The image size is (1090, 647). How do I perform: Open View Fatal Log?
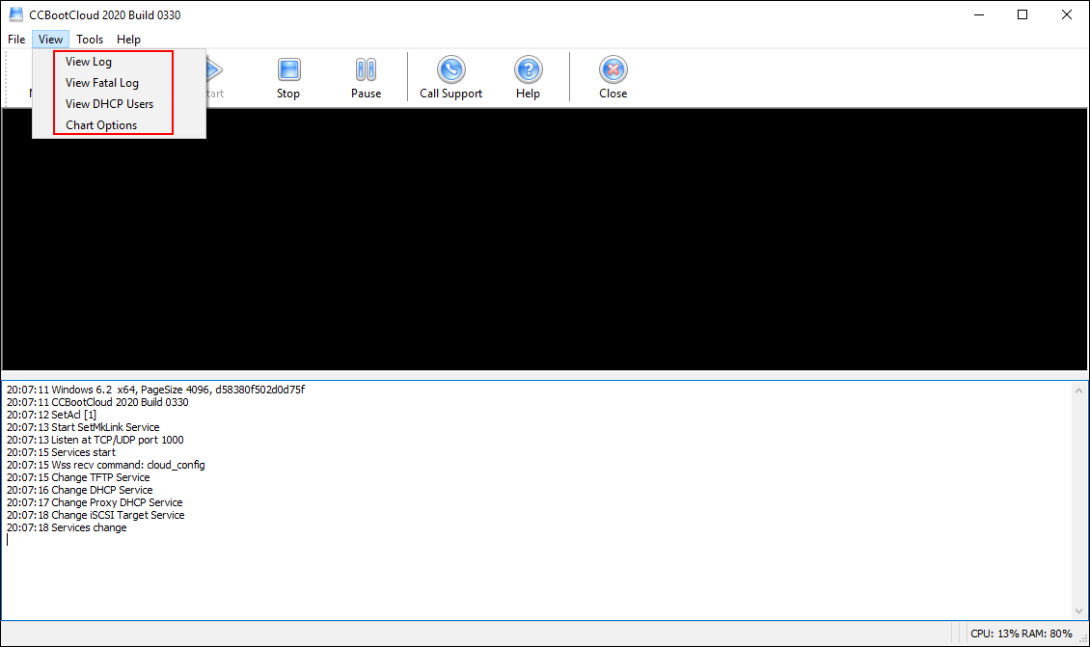point(101,82)
